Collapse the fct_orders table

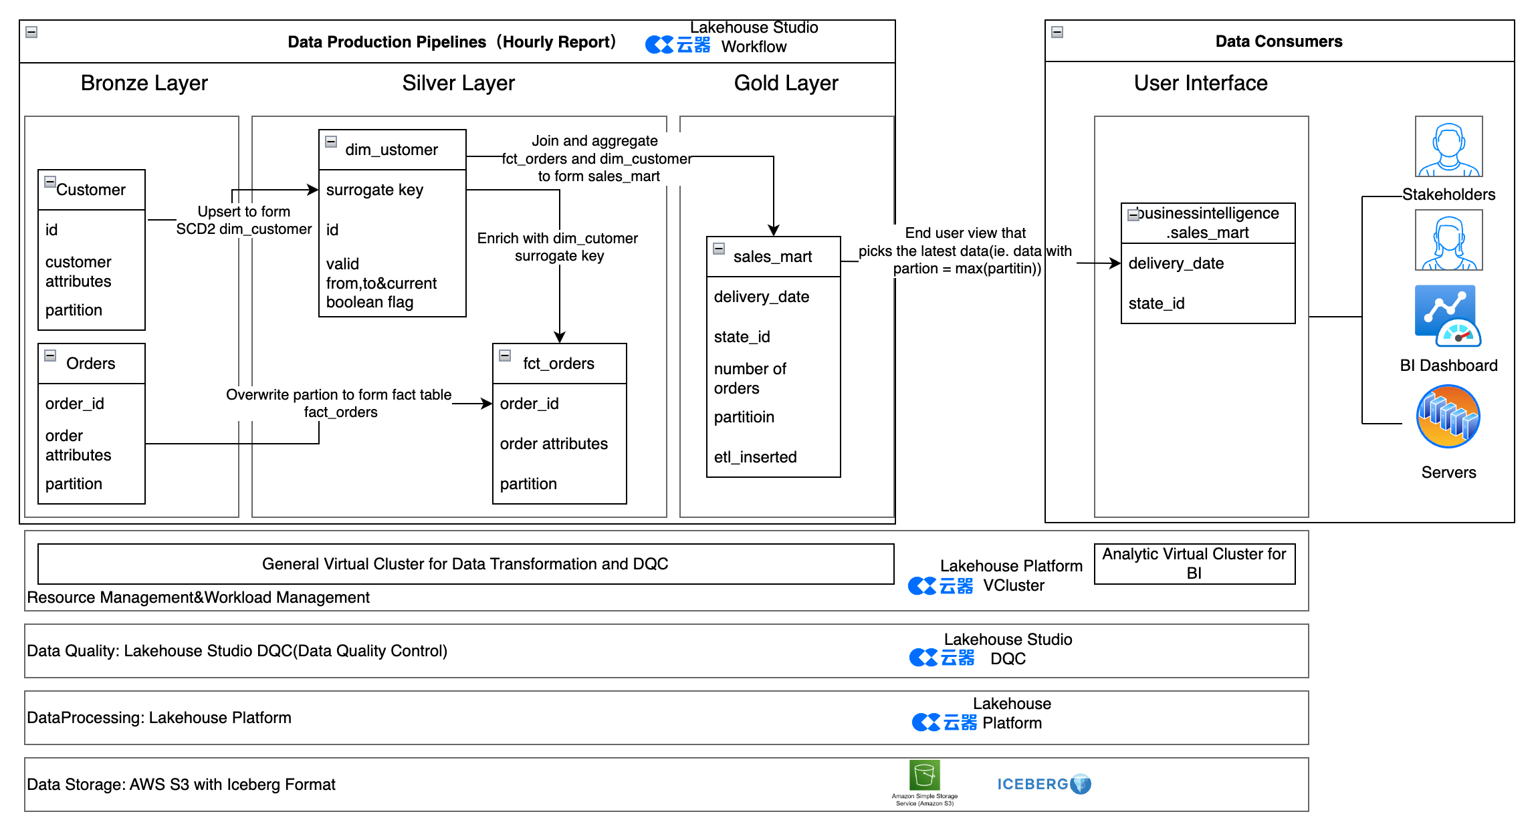(x=505, y=356)
